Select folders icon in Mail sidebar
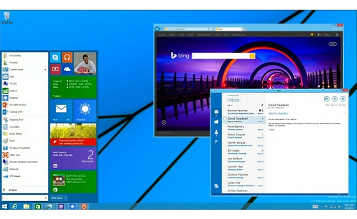The image size is (357, 219). [x=216, y=122]
